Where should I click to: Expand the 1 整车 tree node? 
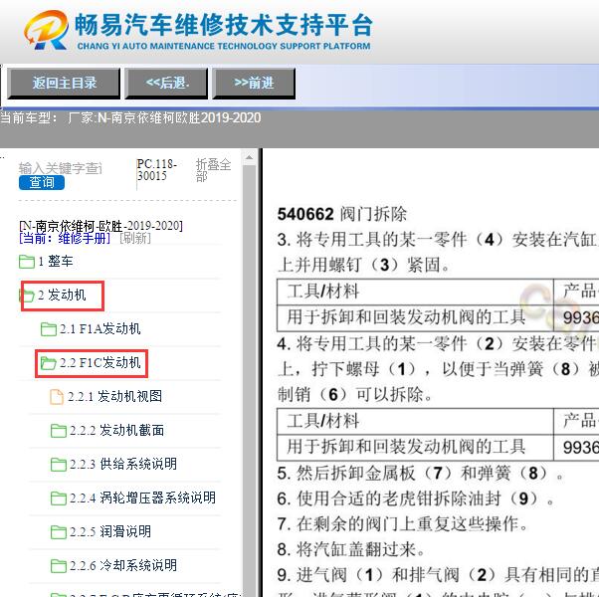coord(56,262)
